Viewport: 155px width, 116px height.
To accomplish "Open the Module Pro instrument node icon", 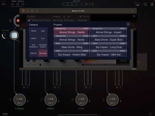I will click(x=14, y=35).
